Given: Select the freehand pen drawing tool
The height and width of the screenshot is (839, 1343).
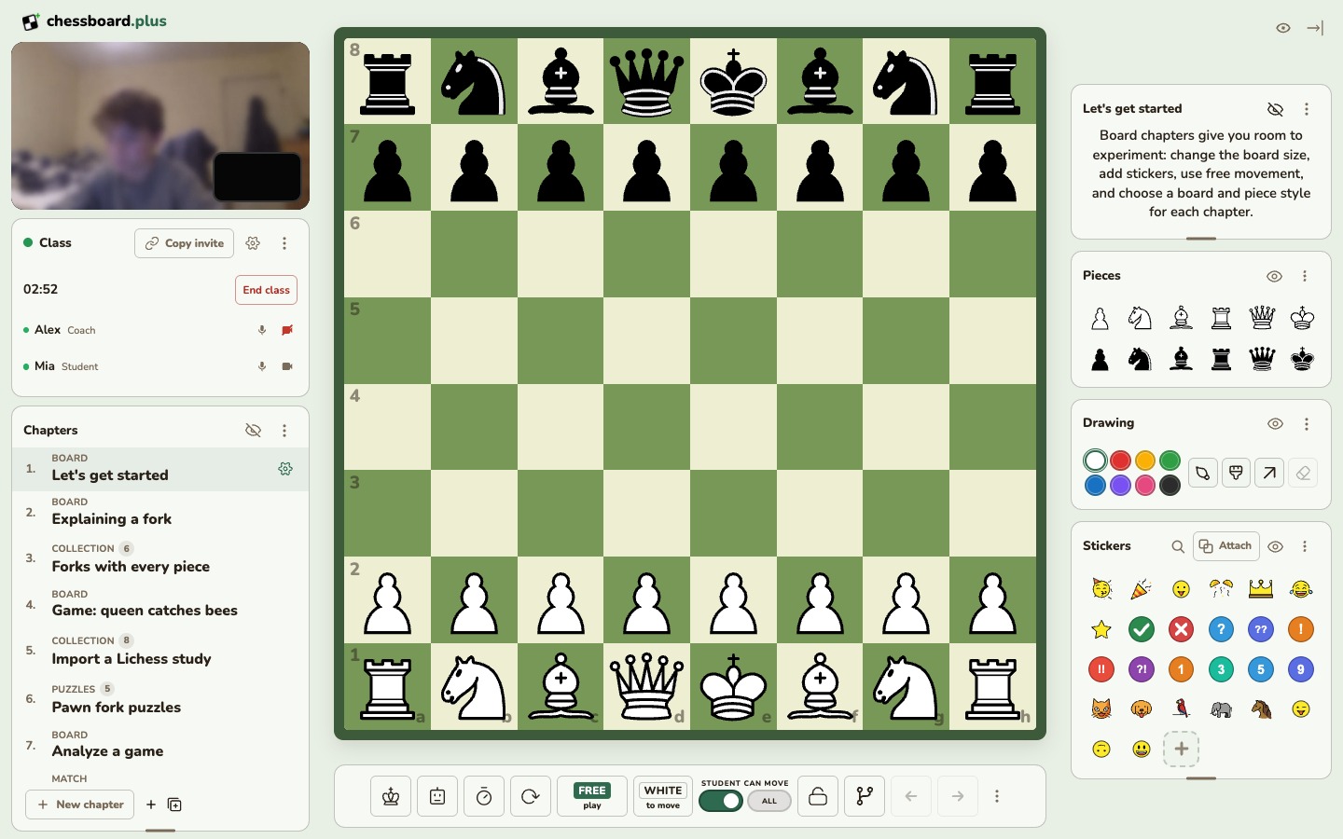Looking at the screenshot, I should click(x=1203, y=474).
